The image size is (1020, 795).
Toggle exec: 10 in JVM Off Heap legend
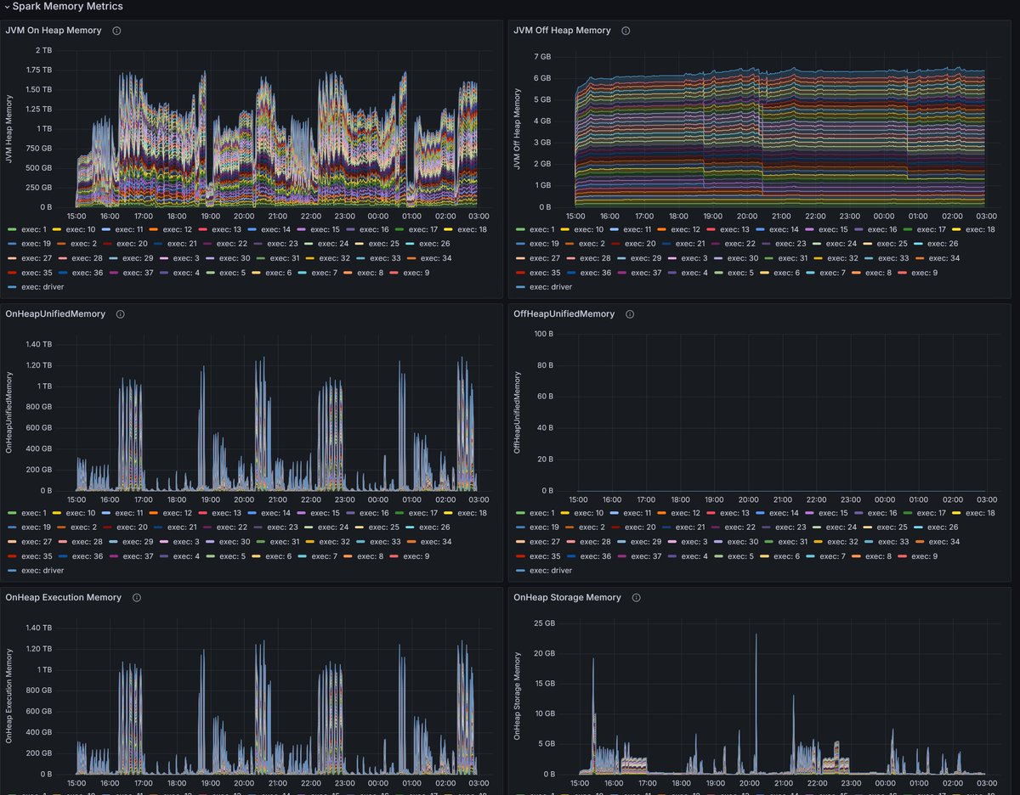[588, 229]
